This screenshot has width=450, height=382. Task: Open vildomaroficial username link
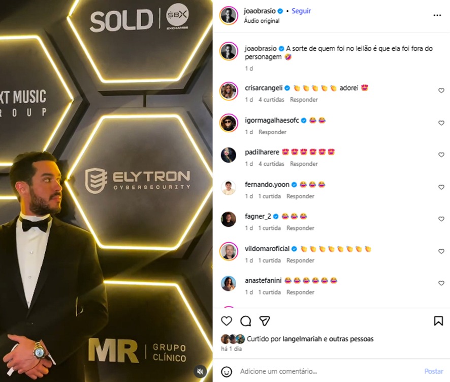click(267, 249)
